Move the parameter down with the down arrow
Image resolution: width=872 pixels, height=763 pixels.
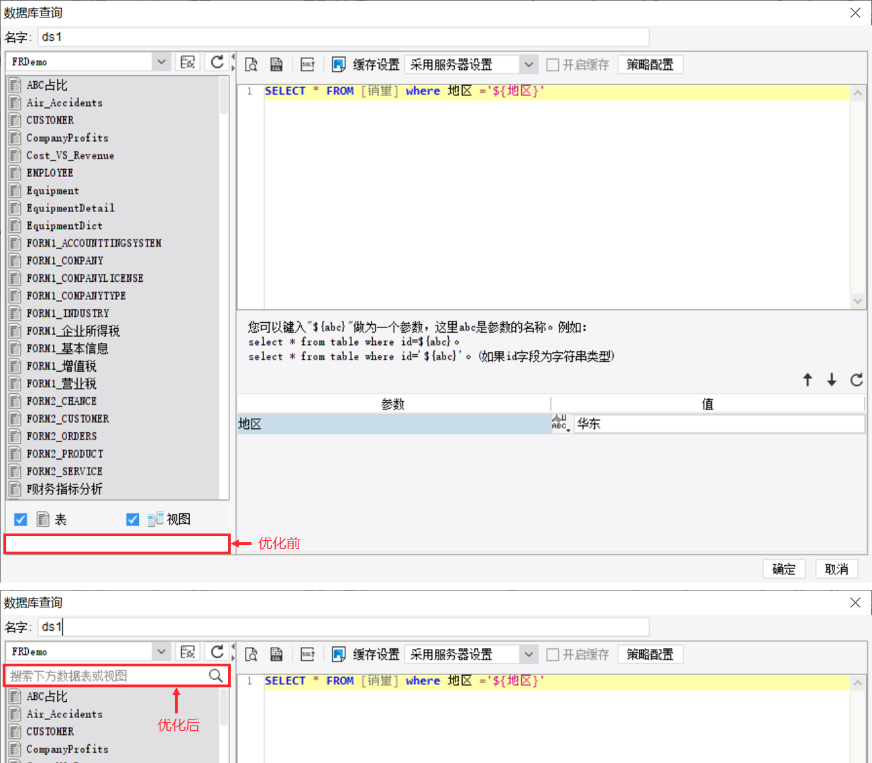click(832, 380)
